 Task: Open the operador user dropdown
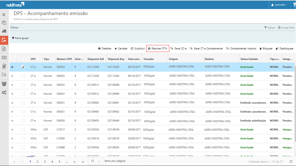[280, 5]
